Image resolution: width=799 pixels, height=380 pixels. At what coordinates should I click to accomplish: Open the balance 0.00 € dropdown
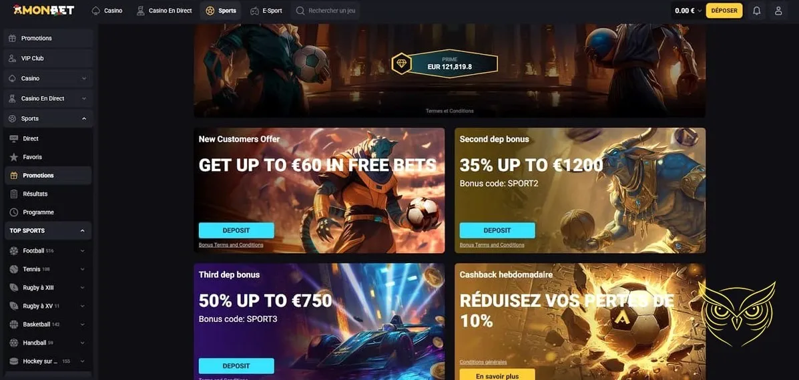687,11
